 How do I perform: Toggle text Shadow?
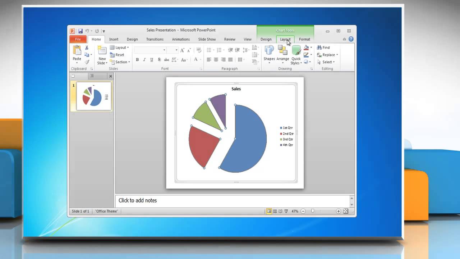159,60
